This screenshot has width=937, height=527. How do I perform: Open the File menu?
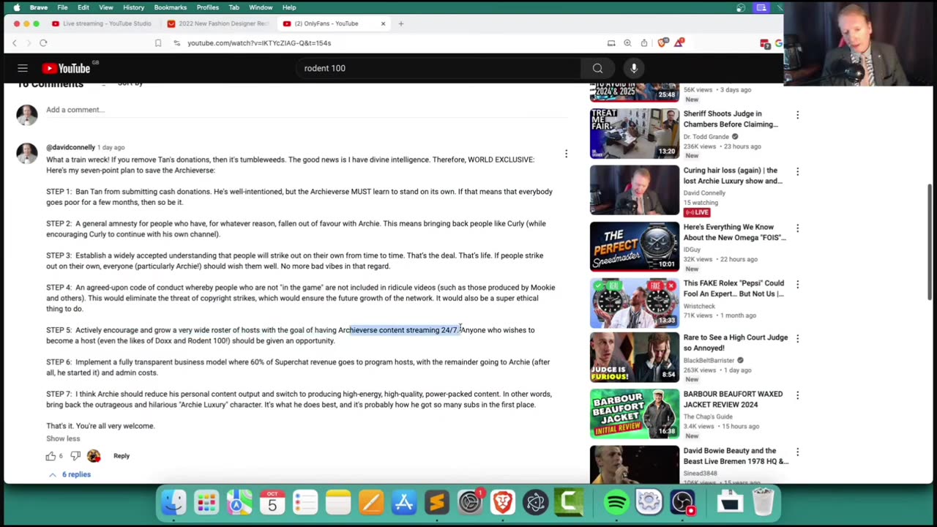[62, 7]
